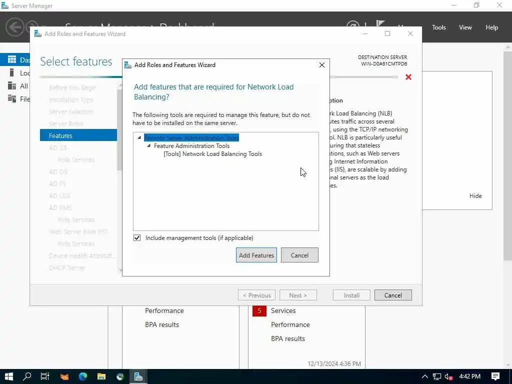The height and width of the screenshot is (384, 512).
Task: Open All Servers icon in sidebar
Action: [x=12, y=85]
